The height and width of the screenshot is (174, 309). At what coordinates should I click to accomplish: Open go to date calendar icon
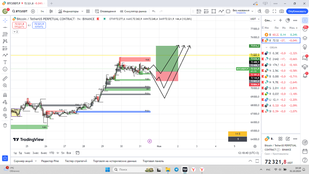77,153
